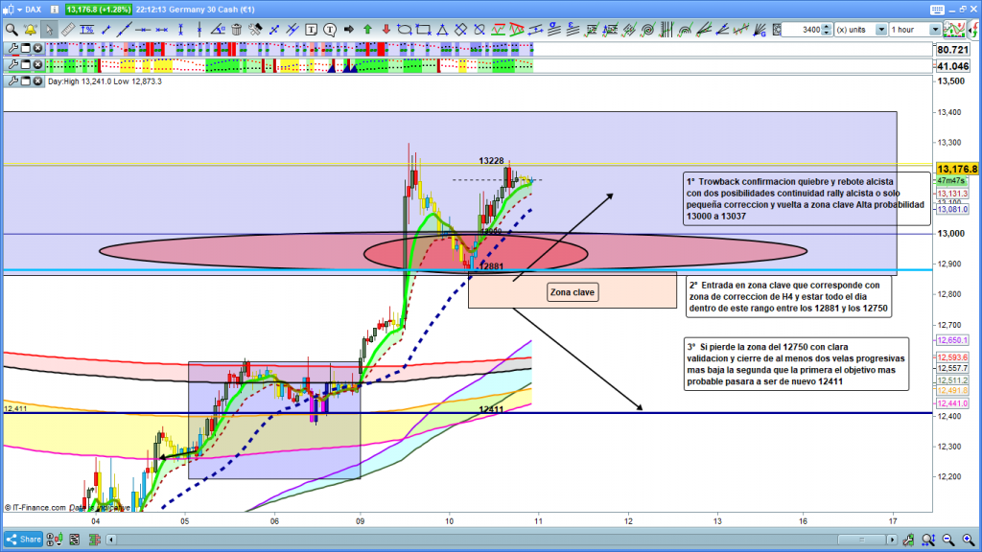Click the instrument info button beside DAX
982x552 pixels.
(54, 10)
